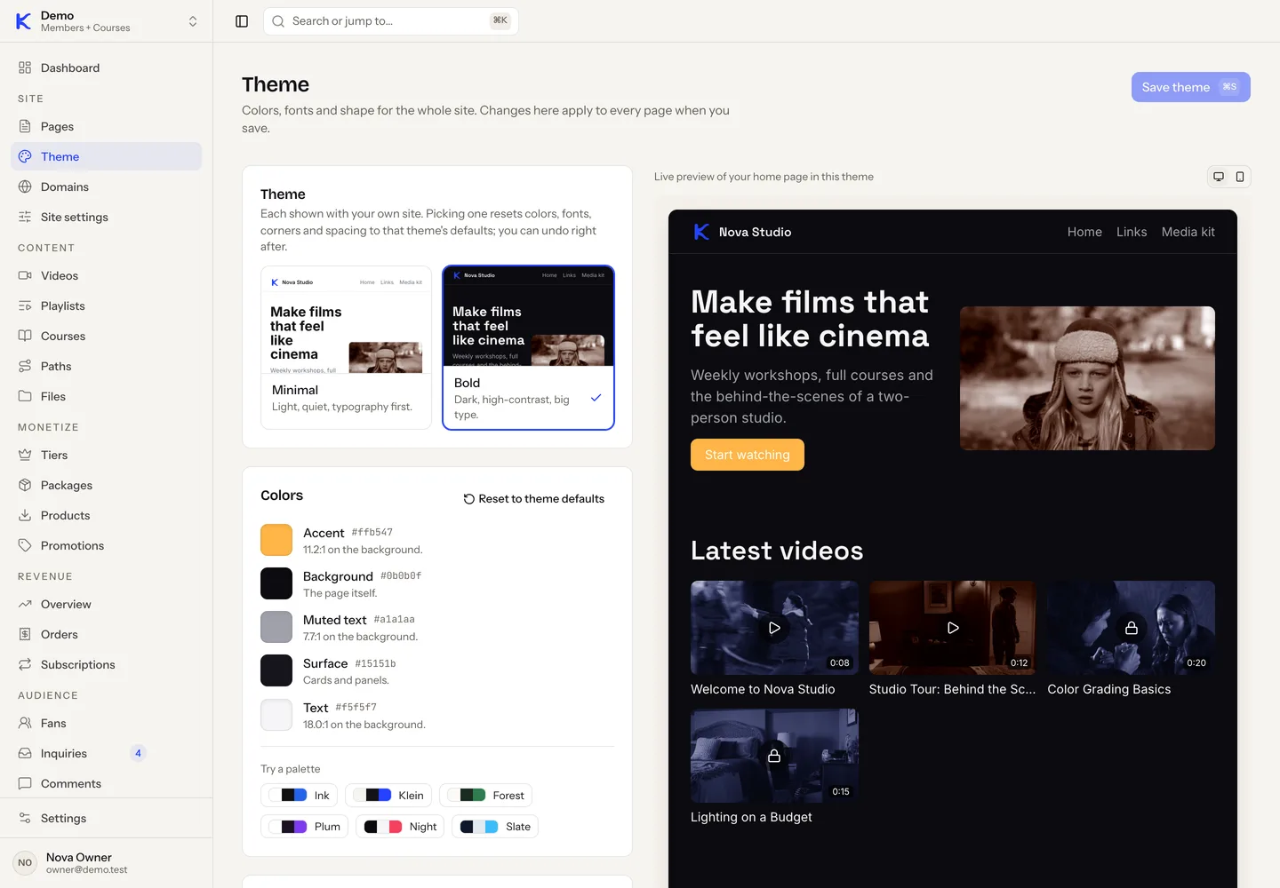This screenshot has width=1280, height=888.
Task: Click Media kit link in preview
Action: click(1188, 232)
